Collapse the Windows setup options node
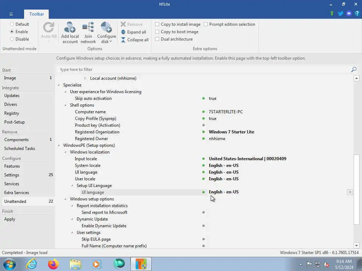The height and width of the screenshot is (271, 362). 65,199
